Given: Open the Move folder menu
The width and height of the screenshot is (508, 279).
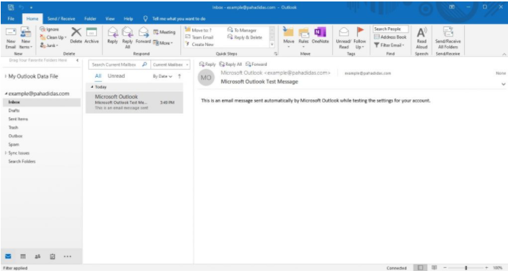Looking at the screenshot, I should pos(289,37).
